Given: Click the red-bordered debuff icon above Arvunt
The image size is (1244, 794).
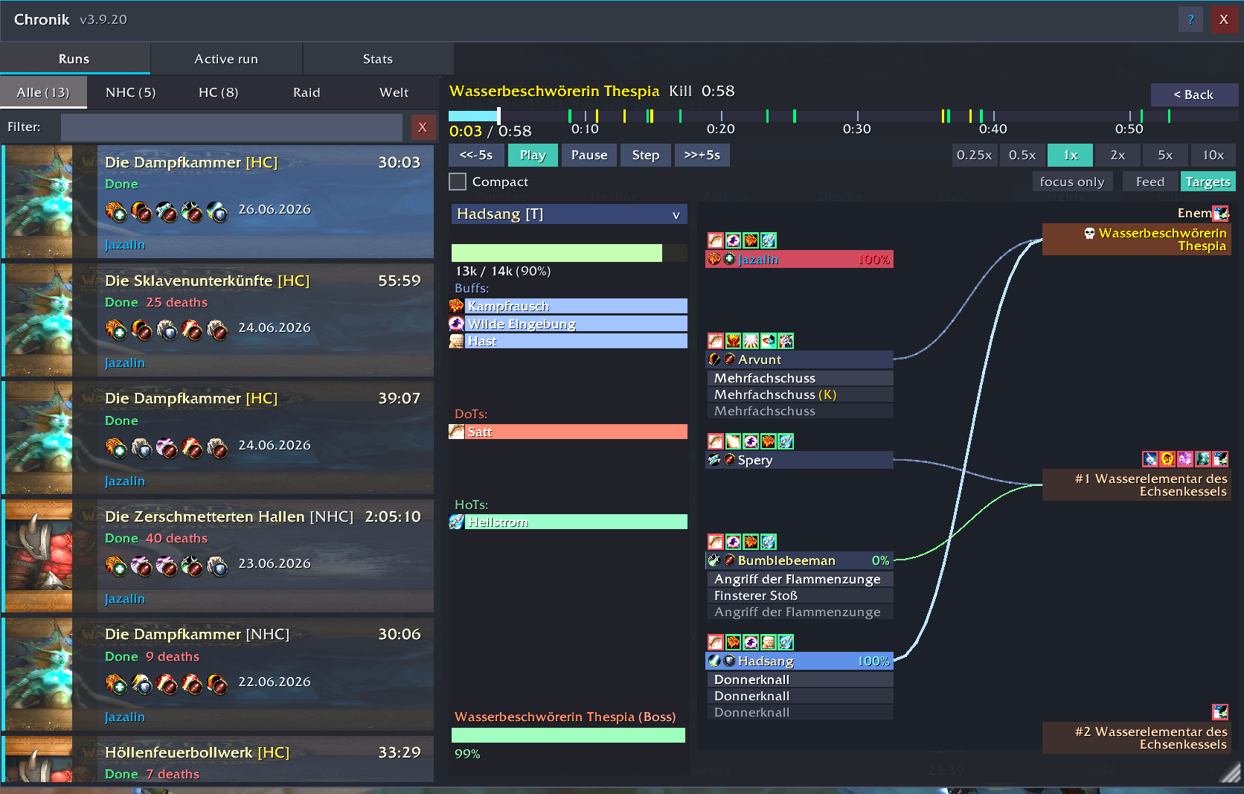Looking at the screenshot, I should 715,341.
